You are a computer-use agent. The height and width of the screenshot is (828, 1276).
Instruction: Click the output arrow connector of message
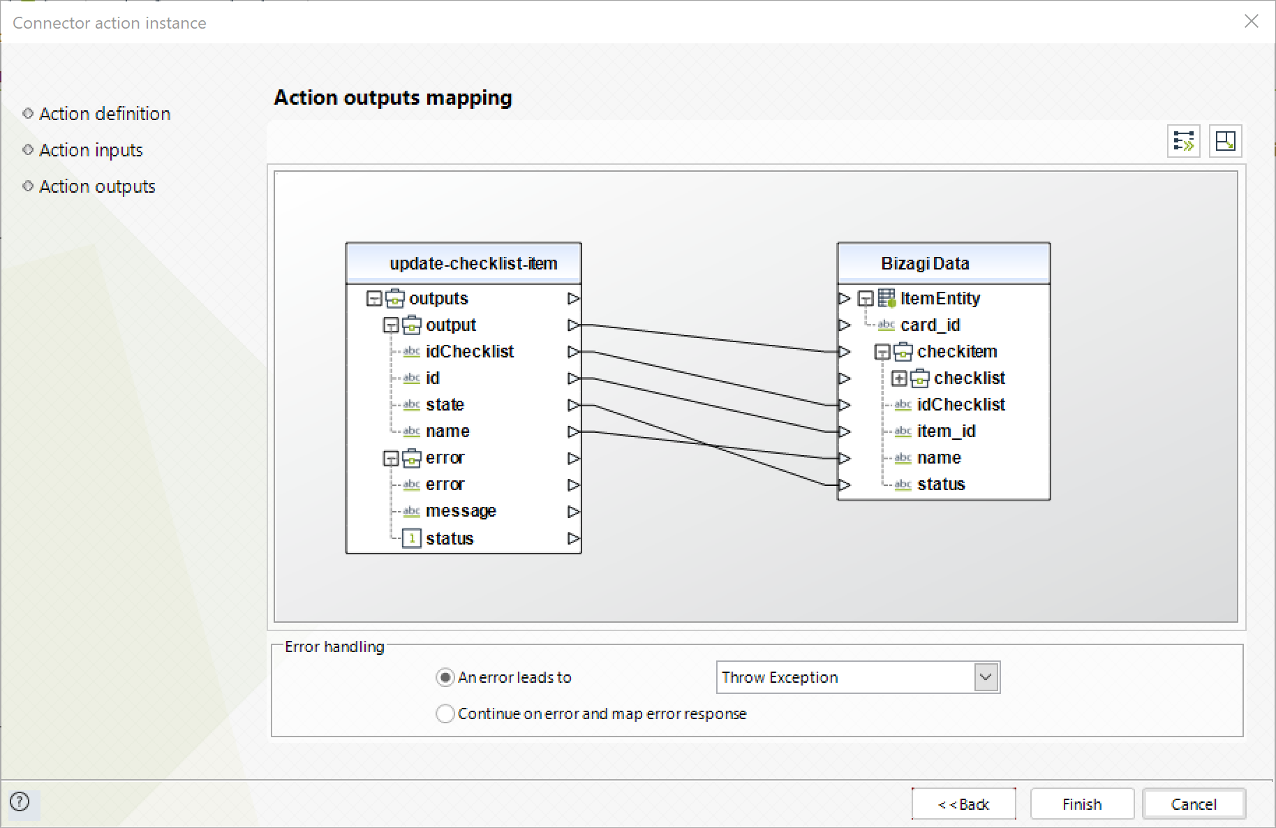[573, 512]
